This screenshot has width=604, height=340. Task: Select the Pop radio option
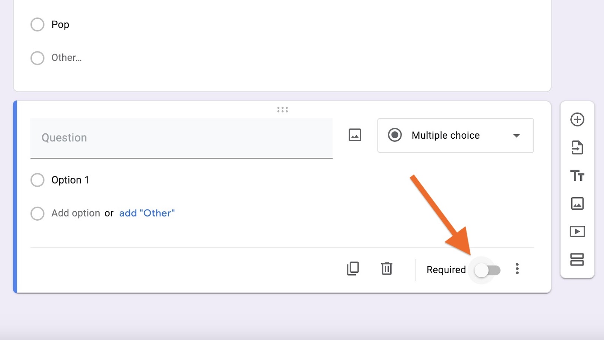[x=37, y=25]
